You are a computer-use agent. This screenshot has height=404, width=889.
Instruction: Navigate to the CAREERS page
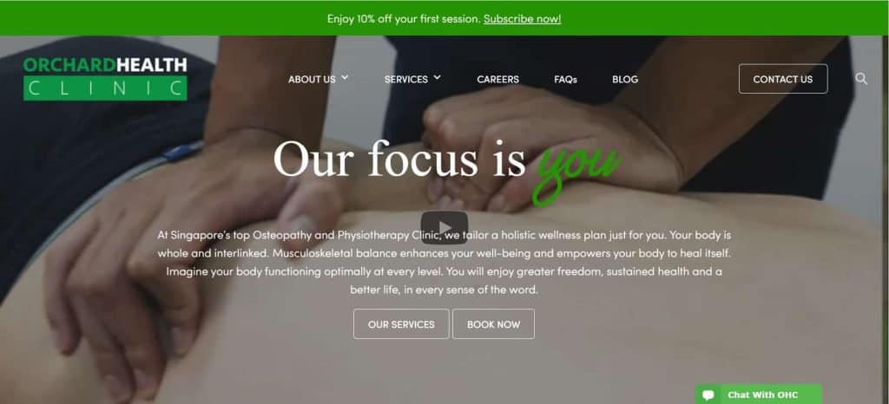point(497,79)
